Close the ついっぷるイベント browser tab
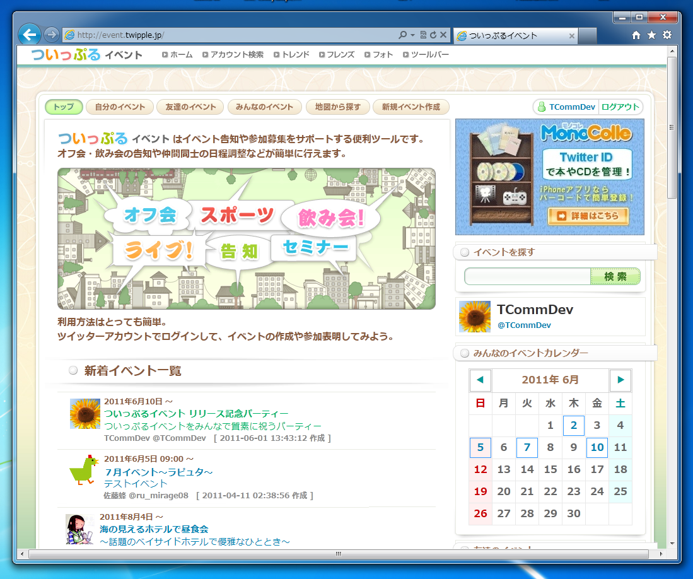Viewport: 693px width, 579px height. 571,36
